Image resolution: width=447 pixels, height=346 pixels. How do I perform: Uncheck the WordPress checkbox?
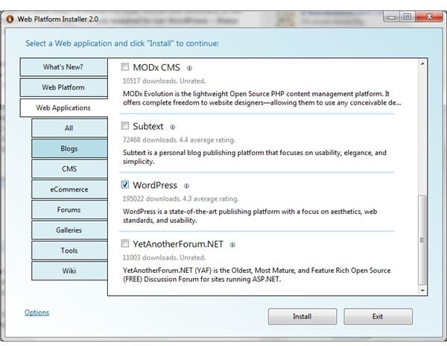(125, 184)
